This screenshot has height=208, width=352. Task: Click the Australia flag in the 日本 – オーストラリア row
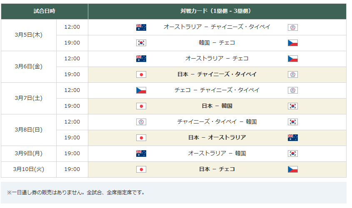(x=292, y=138)
